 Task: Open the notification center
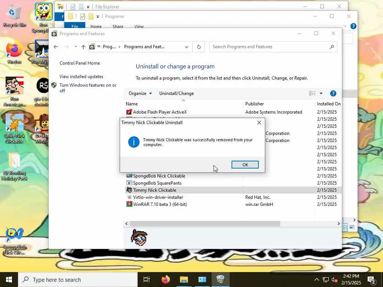click(x=371, y=280)
